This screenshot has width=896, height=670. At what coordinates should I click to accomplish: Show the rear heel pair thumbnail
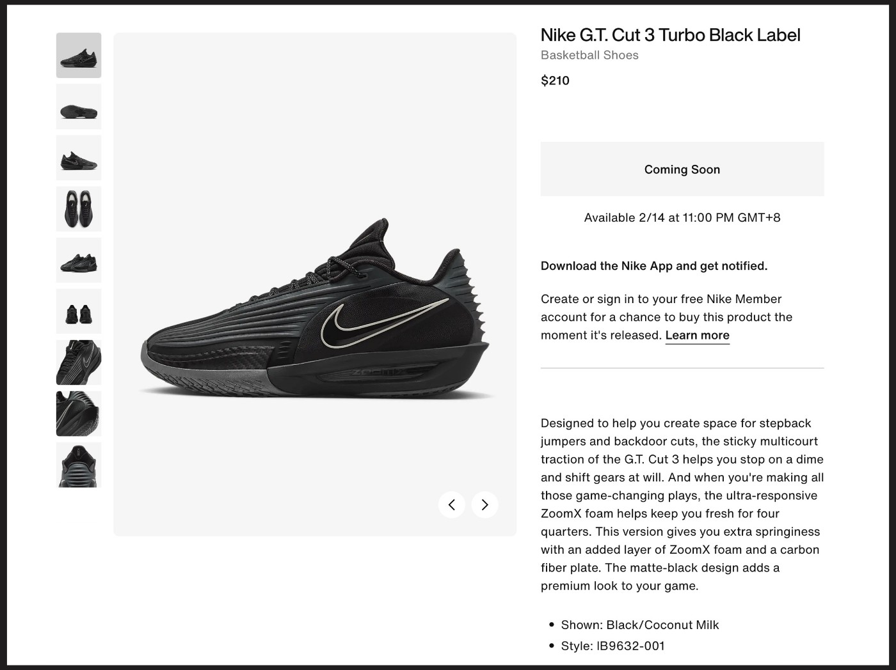click(x=79, y=311)
